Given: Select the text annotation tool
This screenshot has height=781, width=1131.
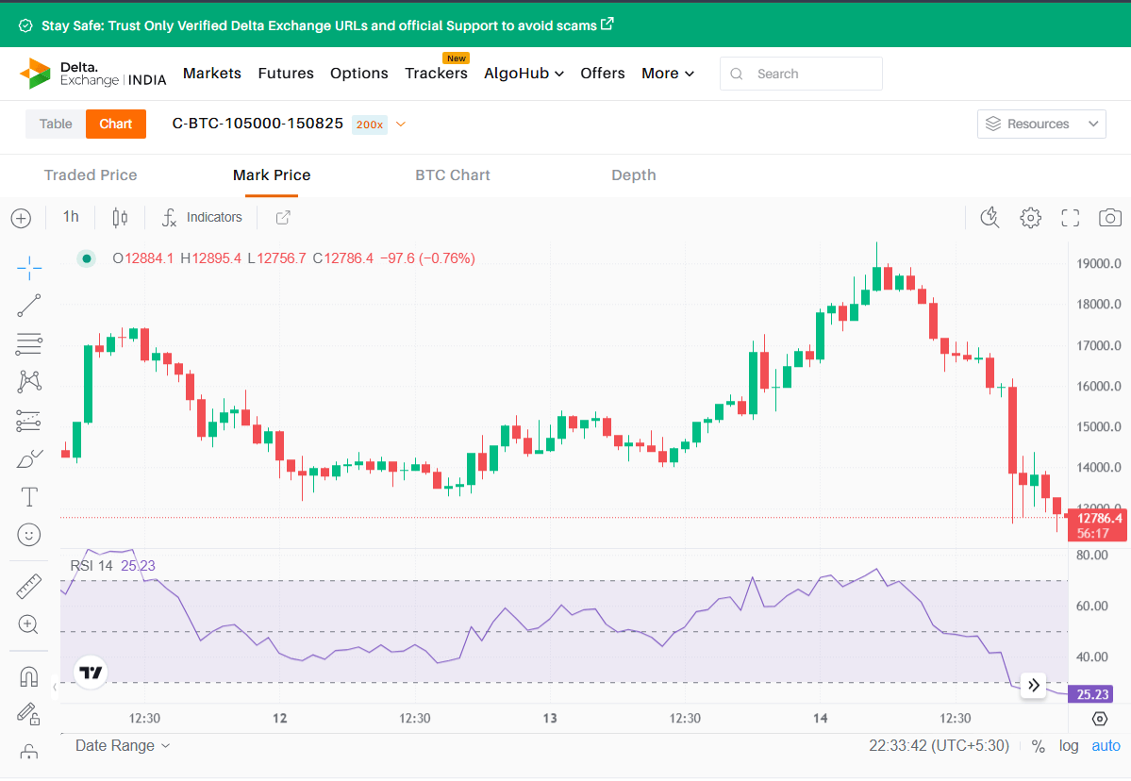Looking at the screenshot, I should pos(29,497).
